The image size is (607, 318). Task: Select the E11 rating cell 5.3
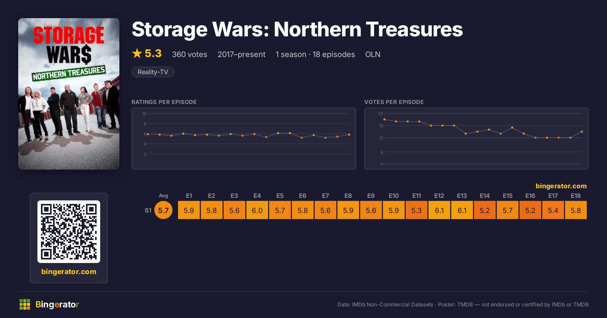coord(417,210)
